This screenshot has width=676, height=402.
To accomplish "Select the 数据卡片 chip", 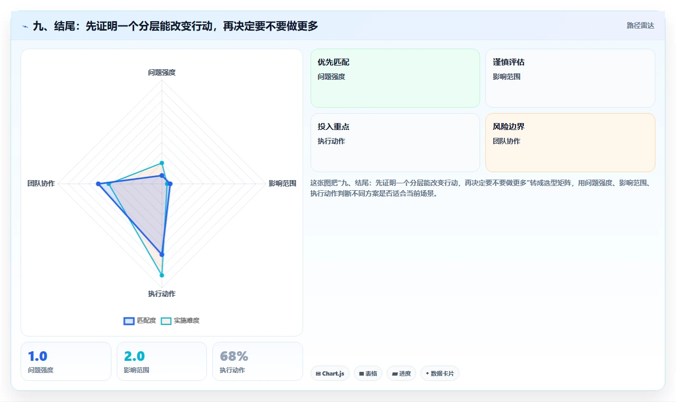I will (440, 373).
